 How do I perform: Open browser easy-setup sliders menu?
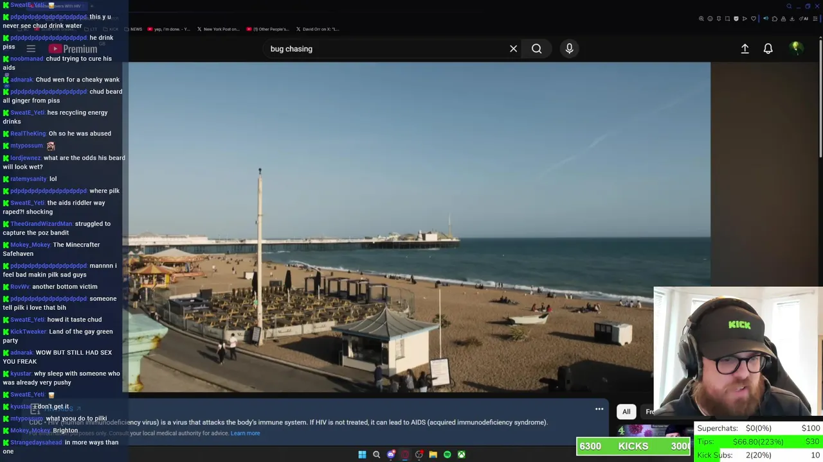coord(815,19)
